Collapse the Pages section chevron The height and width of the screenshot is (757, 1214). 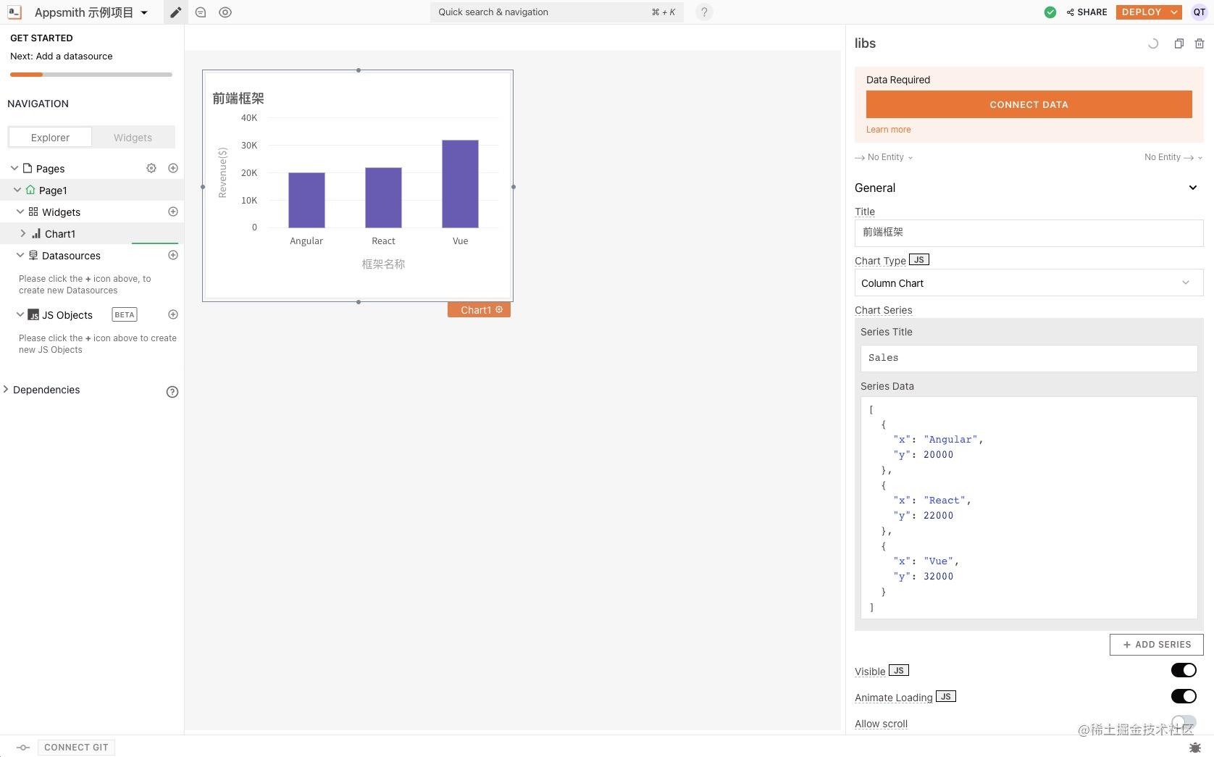click(x=14, y=168)
